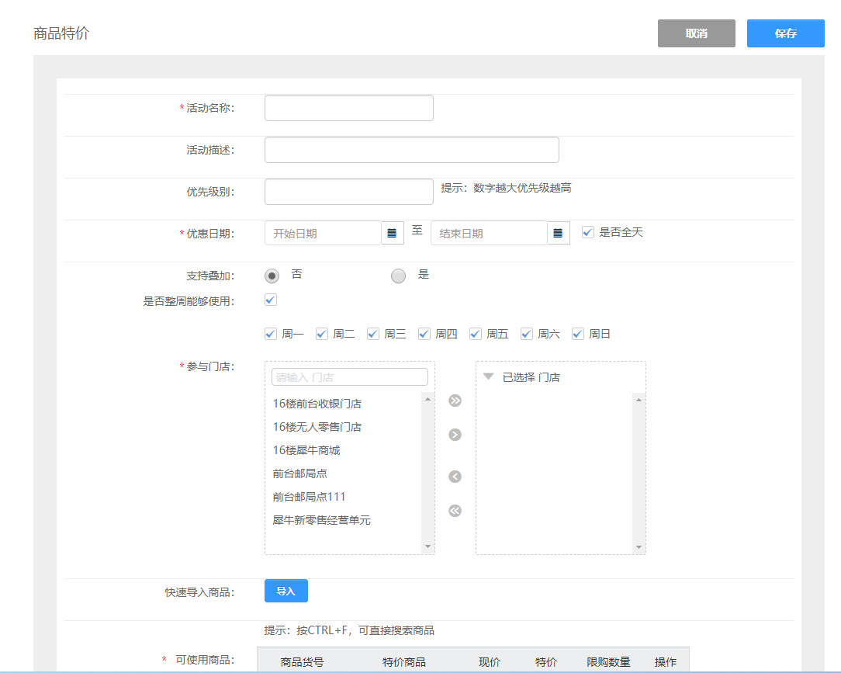The width and height of the screenshot is (841, 673).
Task: Toggle 是否整周能够使用 checkbox
Action: pyautogui.click(x=271, y=300)
